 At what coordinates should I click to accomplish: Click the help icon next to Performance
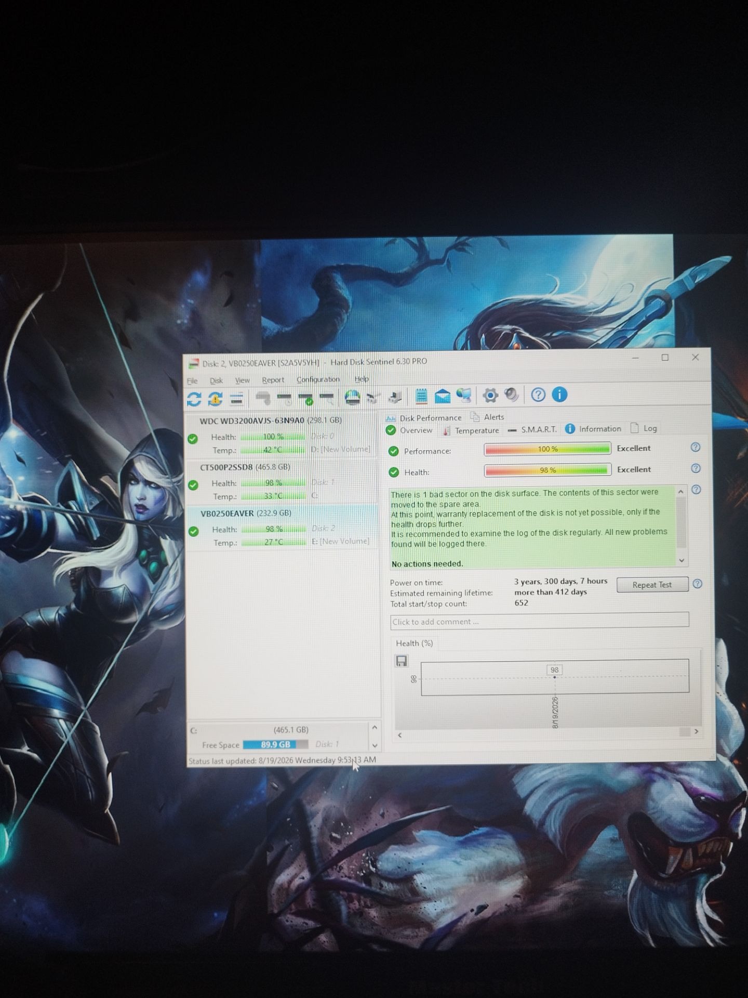(x=696, y=447)
